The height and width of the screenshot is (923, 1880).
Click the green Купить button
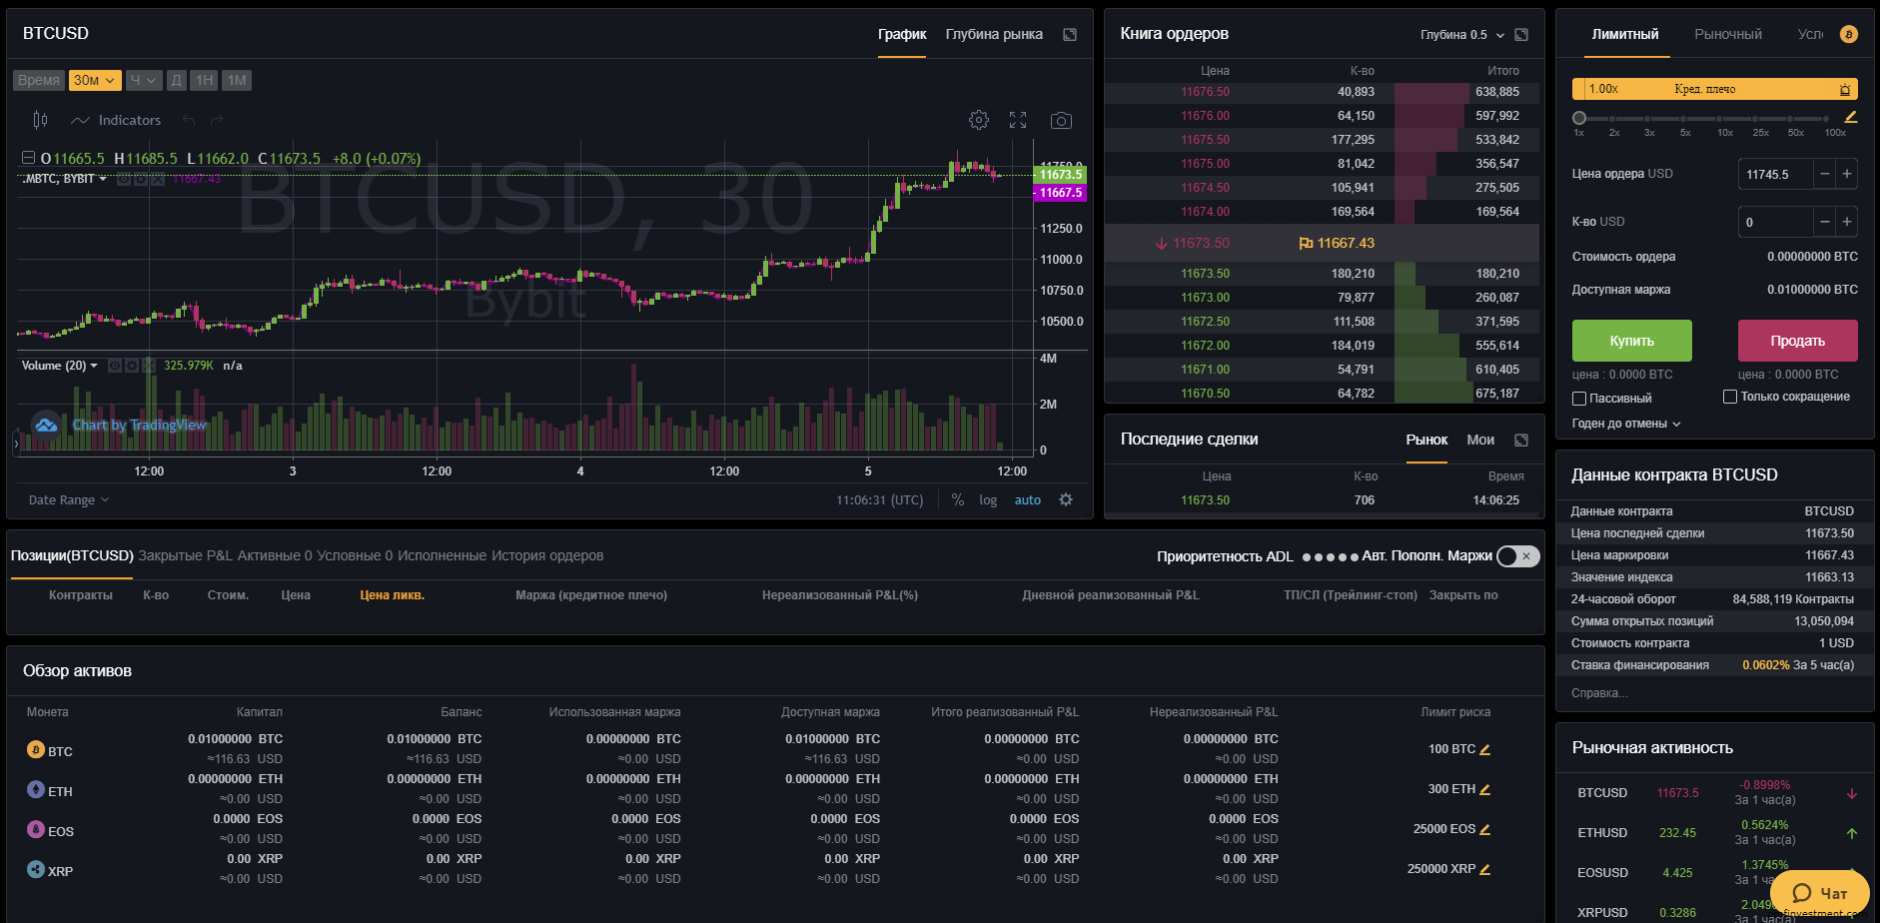coord(1632,341)
